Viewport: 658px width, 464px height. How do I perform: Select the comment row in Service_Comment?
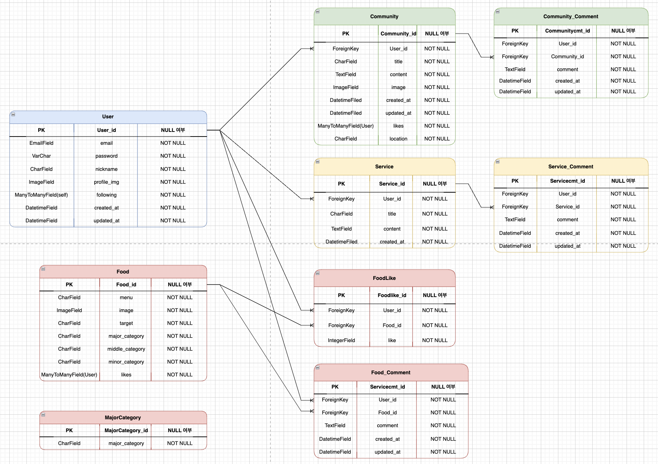pos(567,219)
